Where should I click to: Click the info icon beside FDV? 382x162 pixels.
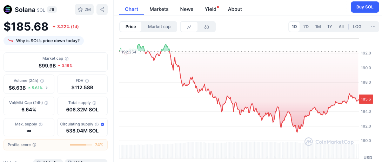click(87, 81)
